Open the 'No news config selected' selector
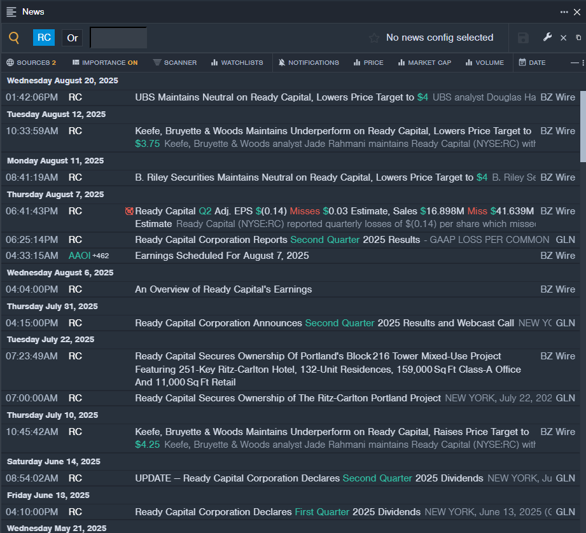 (x=440, y=38)
